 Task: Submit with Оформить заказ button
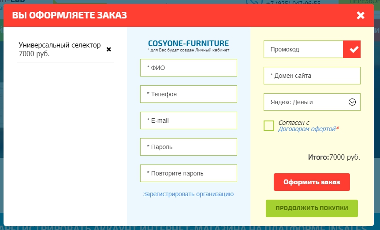click(312, 182)
